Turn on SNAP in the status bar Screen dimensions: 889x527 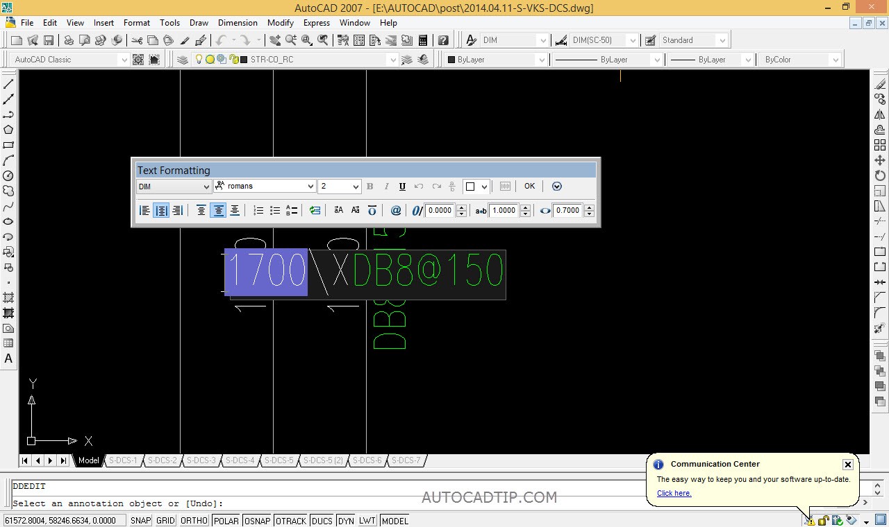click(140, 520)
